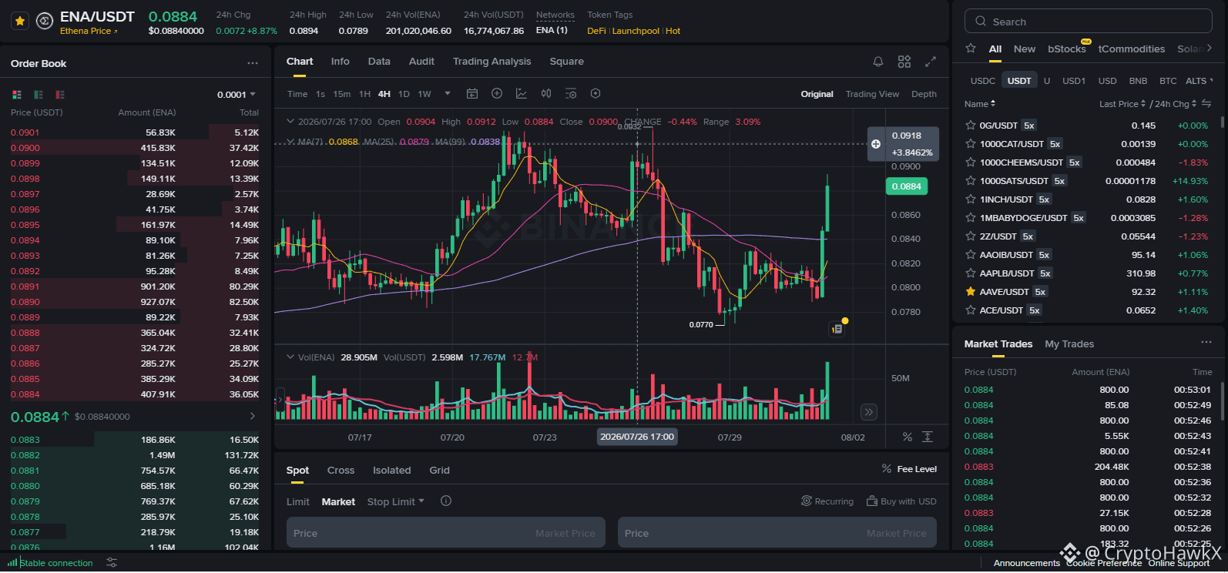
Task: Click the order note icon on chart
Action: tap(837, 329)
